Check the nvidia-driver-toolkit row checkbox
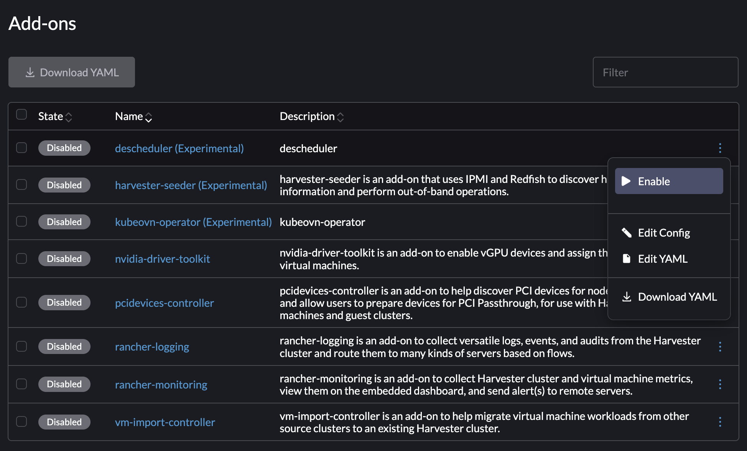Screen dimensions: 747x451 [21, 259]
